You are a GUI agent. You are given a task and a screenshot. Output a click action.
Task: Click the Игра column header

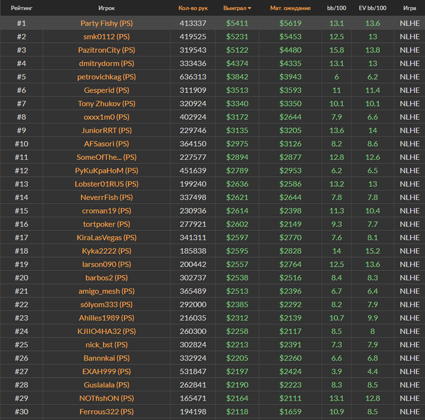pyautogui.click(x=409, y=8)
